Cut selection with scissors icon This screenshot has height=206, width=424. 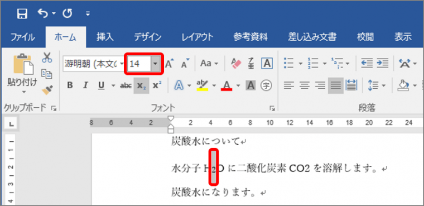point(47,58)
